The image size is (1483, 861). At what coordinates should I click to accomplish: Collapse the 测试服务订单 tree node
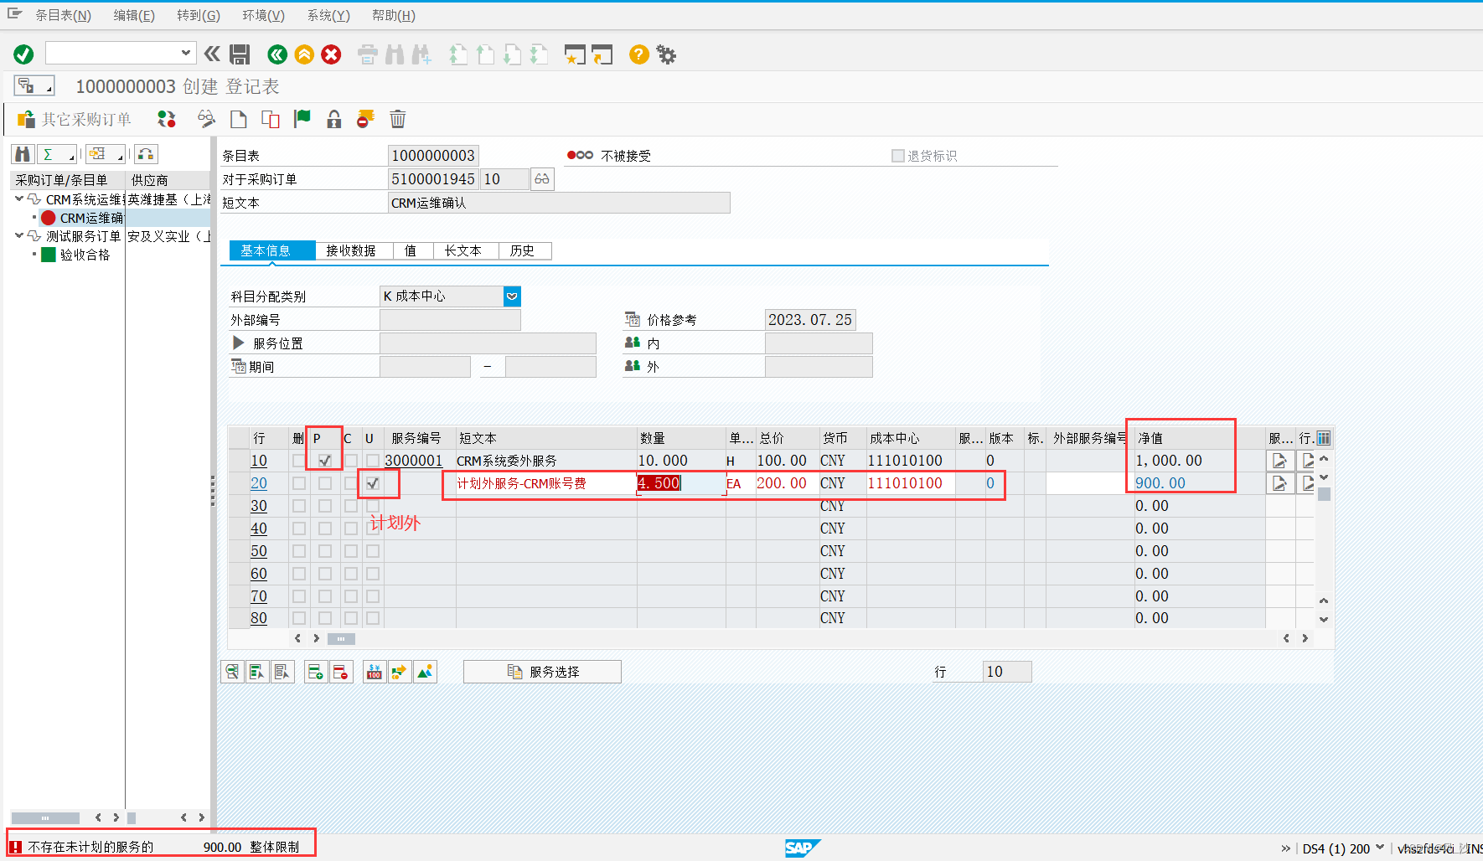(x=19, y=236)
